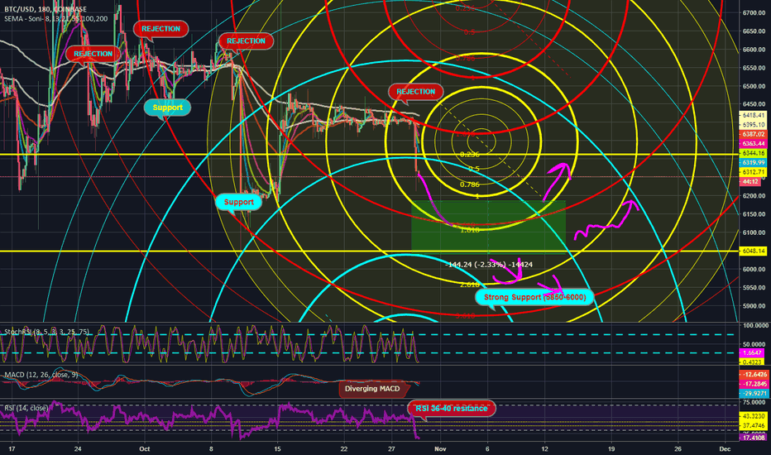Click the date 27 on the time axis
The height and width of the screenshot is (455, 771).
click(x=391, y=448)
